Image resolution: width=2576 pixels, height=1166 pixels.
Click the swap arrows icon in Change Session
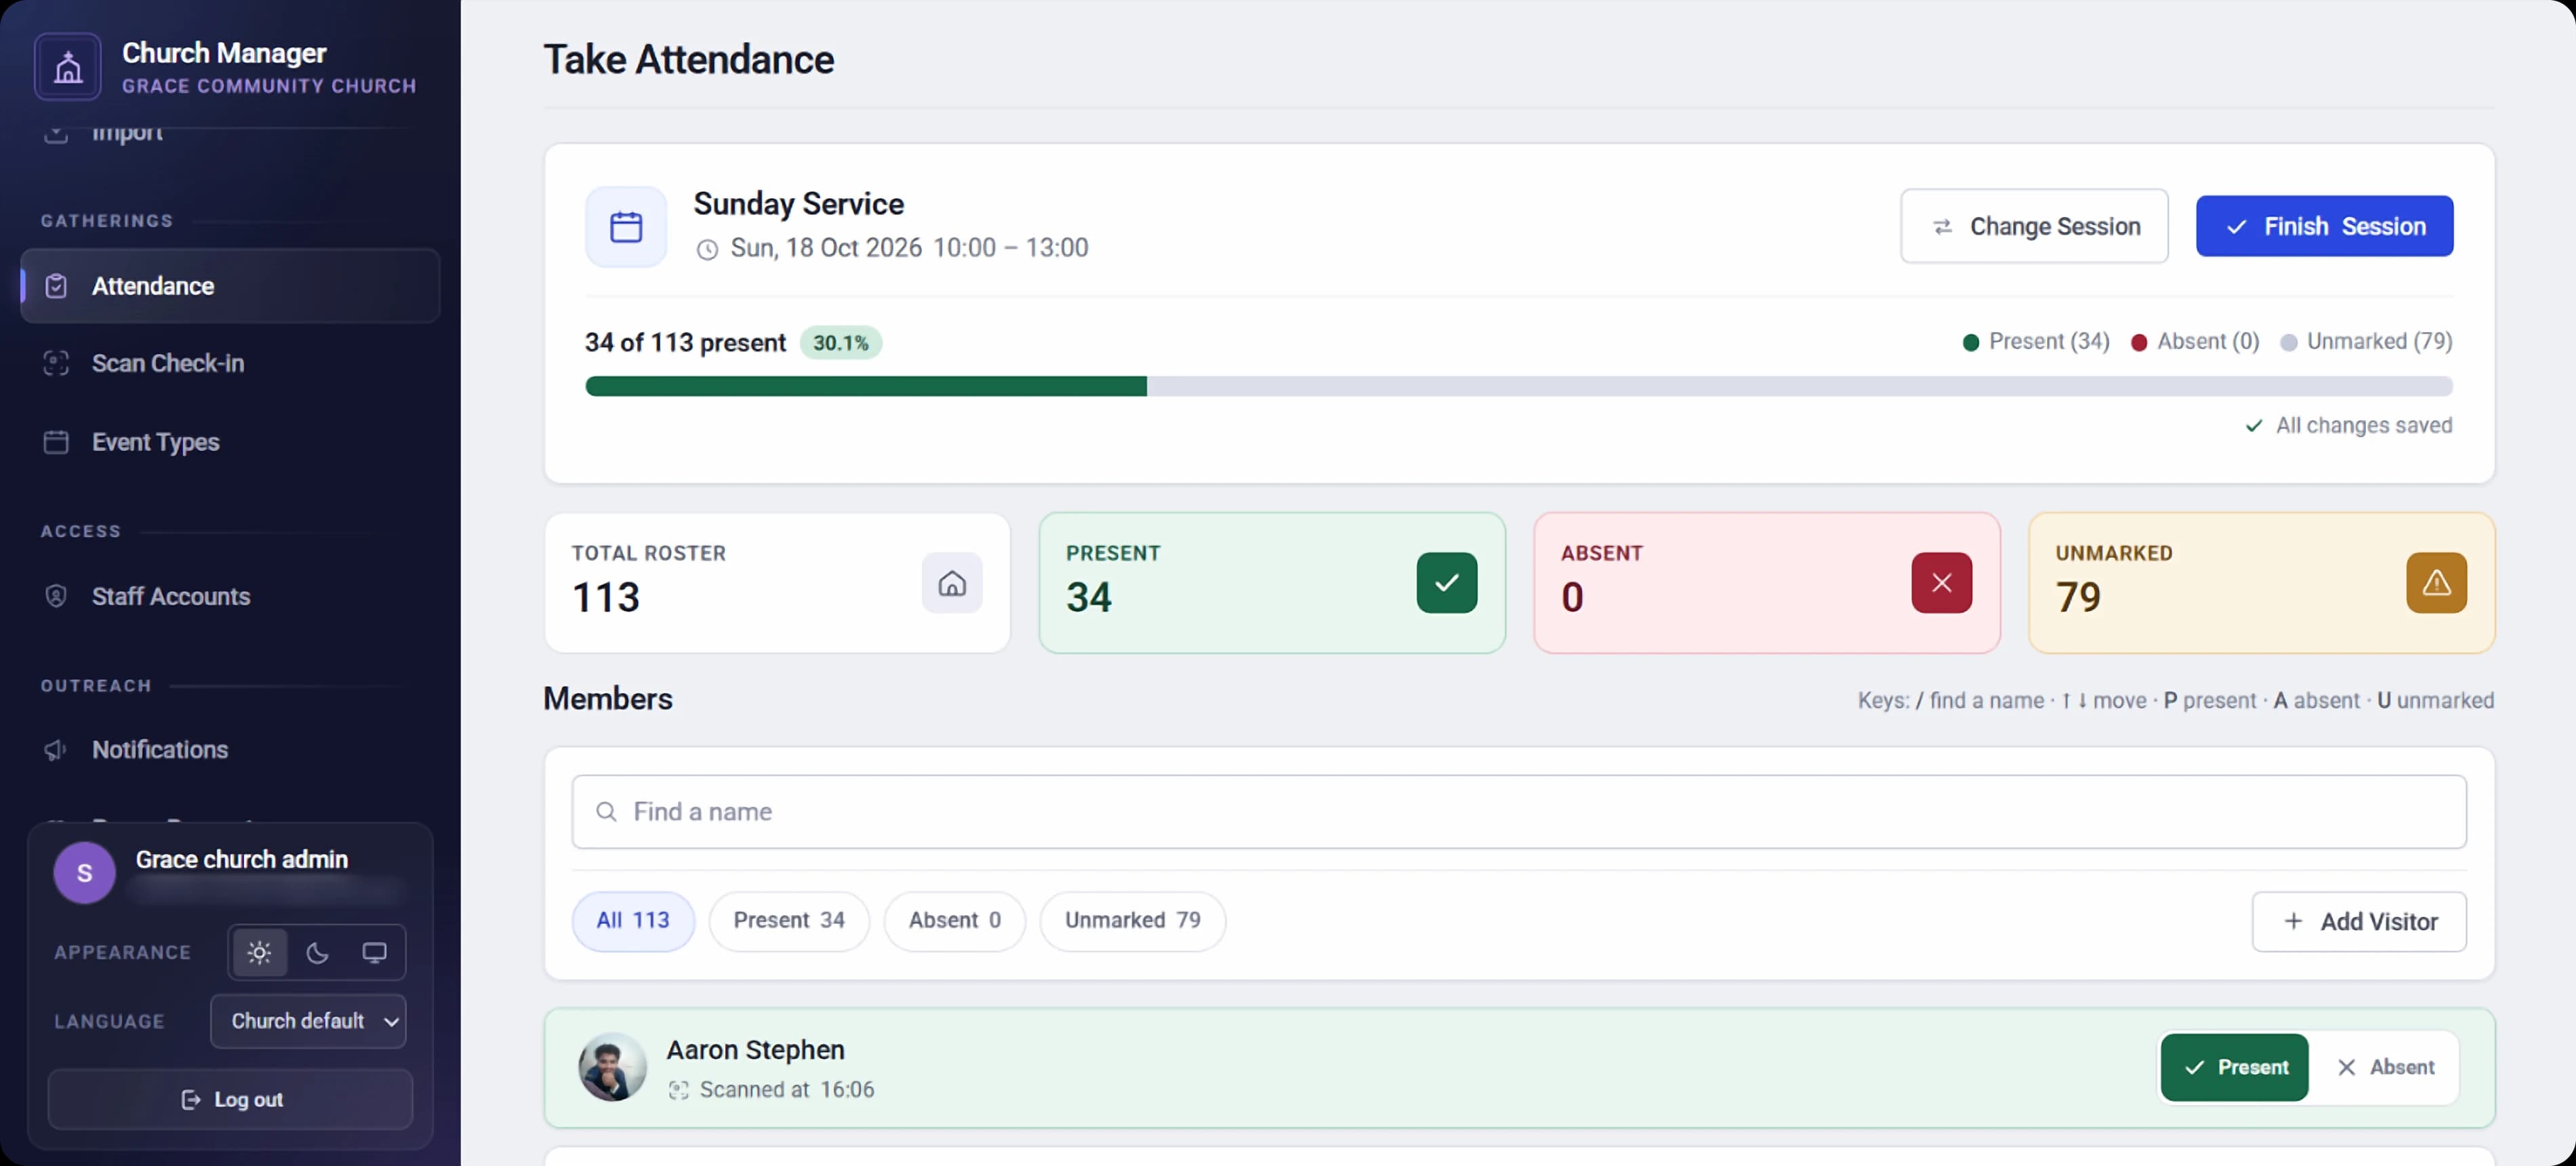point(1942,227)
